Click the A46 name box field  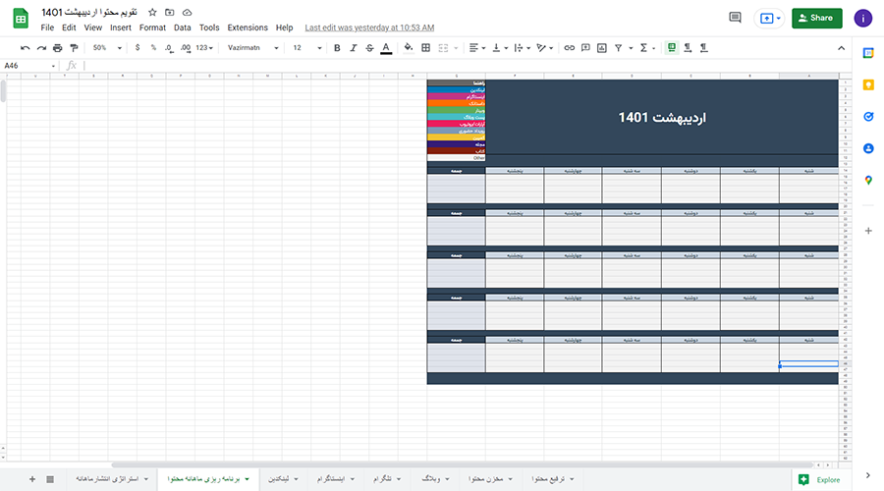pos(29,66)
